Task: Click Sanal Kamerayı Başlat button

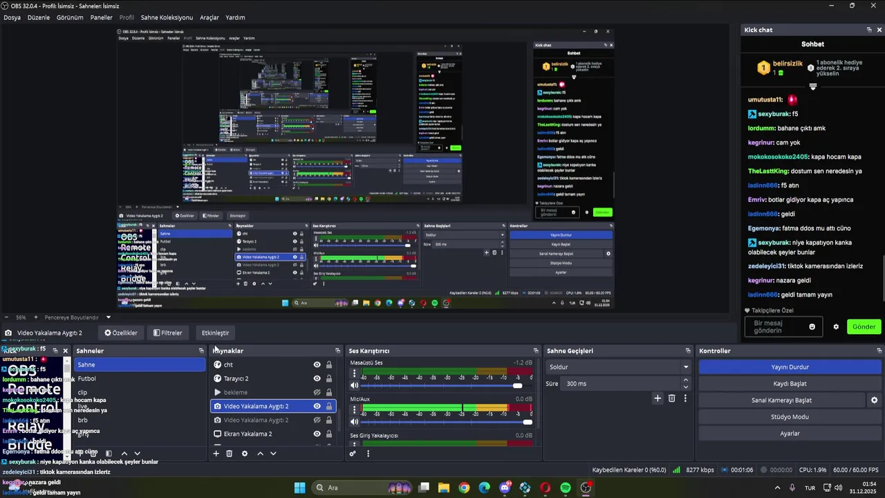Action: pyautogui.click(x=781, y=400)
